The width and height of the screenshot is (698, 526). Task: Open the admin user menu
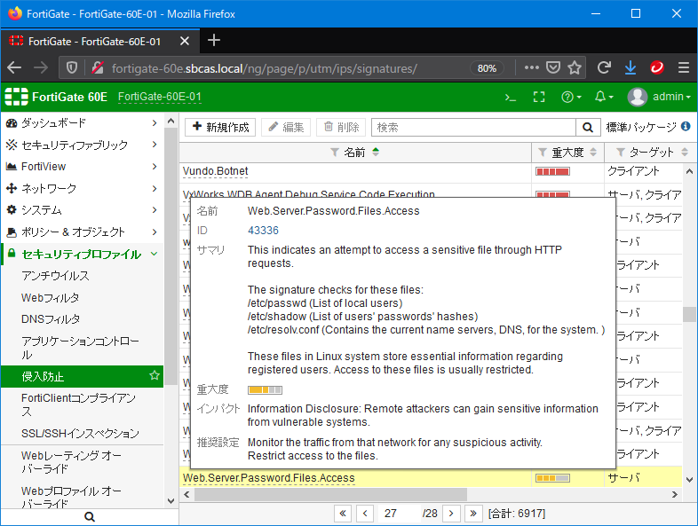[658, 97]
